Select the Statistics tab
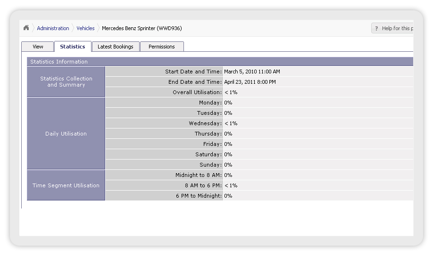This screenshot has width=433, height=256. pyautogui.click(x=73, y=47)
